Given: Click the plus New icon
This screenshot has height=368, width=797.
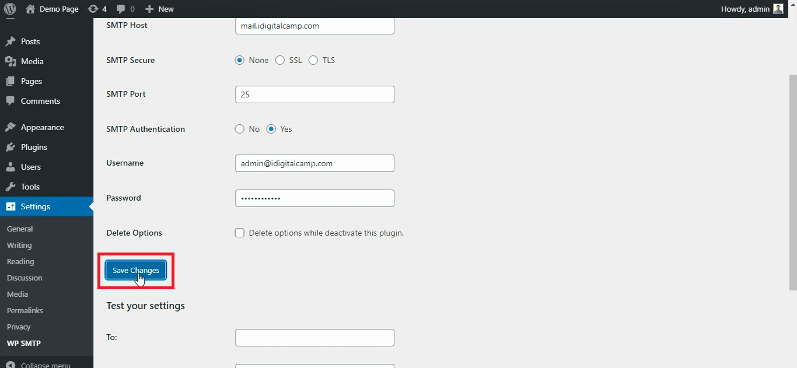Looking at the screenshot, I should tap(149, 9).
